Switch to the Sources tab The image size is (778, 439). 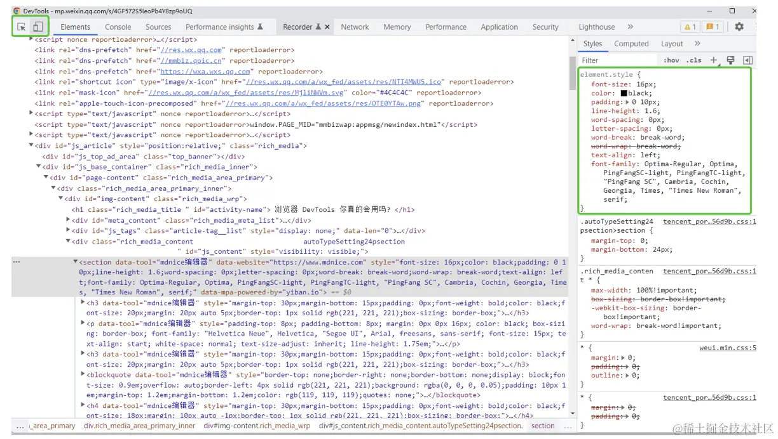pos(158,27)
